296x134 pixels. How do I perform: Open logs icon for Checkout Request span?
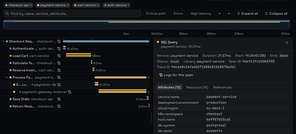tap(59, 41)
